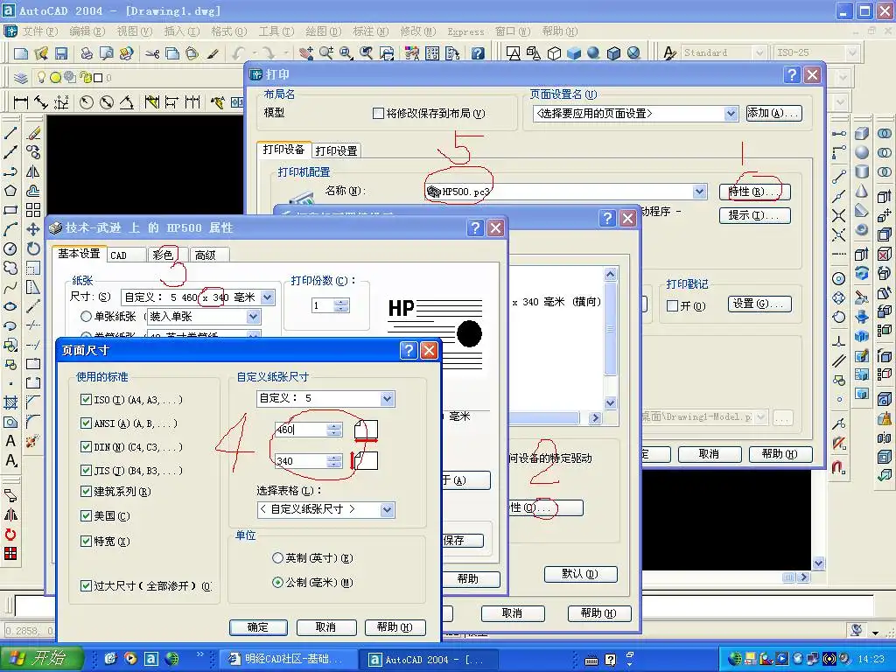Open the 文件(F) menu

coord(40,31)
